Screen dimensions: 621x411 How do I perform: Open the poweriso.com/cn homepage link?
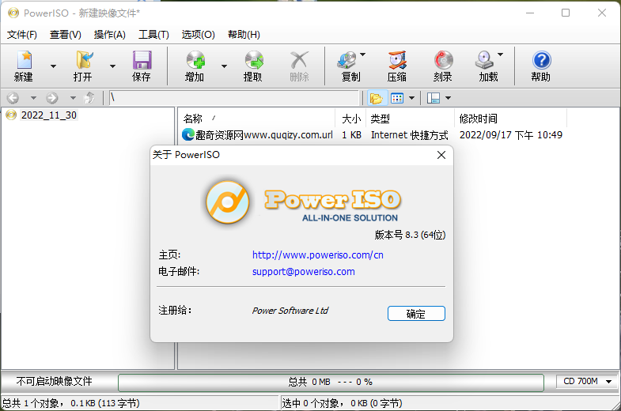tap(317, 255)
